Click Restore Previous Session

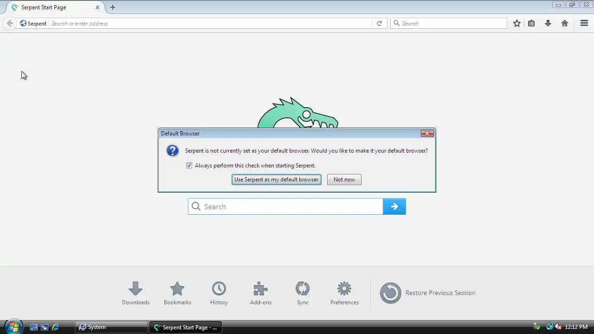[x=428, y=293]
